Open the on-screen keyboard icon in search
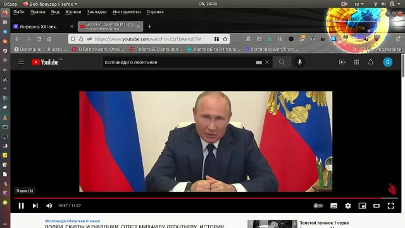 pyautogui.click(x=259, y=62)
